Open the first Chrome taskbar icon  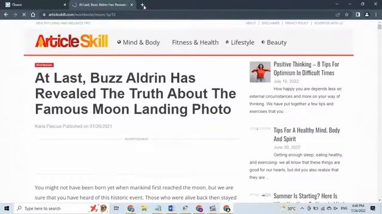point(131,209)
